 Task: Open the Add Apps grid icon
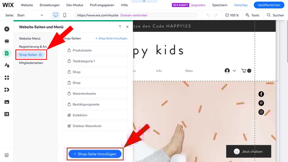pos(7,77)
